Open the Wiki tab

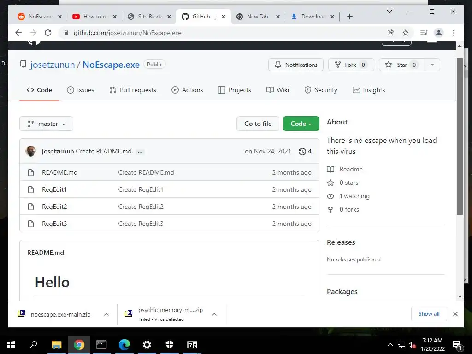pos(277,90)
